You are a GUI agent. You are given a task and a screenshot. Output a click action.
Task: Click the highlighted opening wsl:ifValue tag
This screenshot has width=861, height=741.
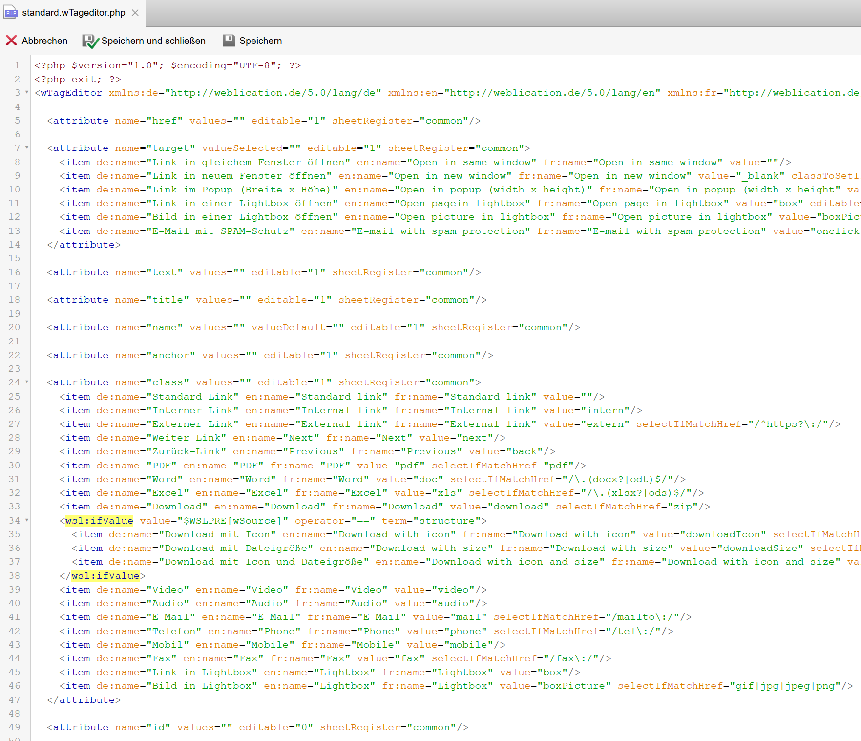tap(99, 521)
